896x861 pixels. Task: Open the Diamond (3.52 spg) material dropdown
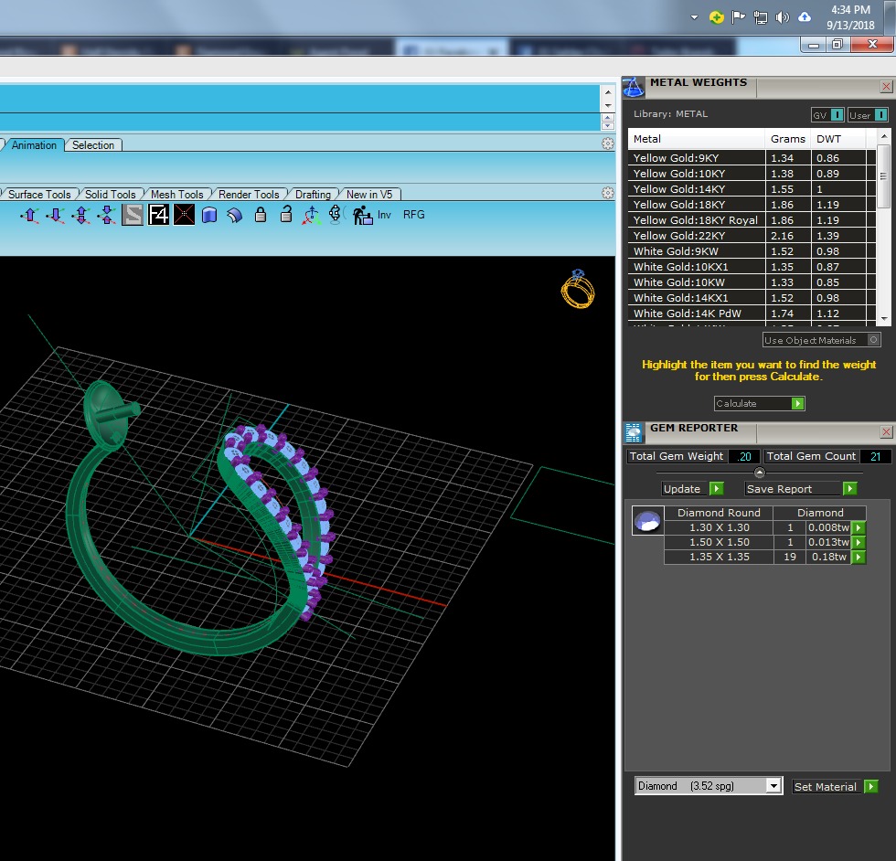point(773,786)
